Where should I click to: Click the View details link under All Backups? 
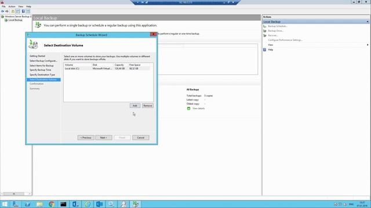pyautogui.click(x=198, y=109)
